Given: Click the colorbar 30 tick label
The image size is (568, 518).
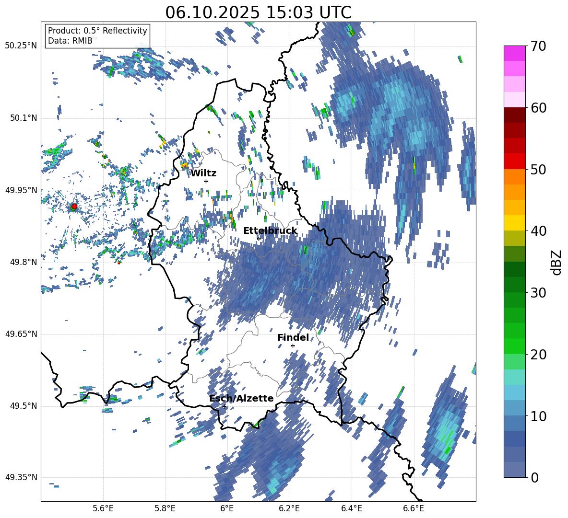Looking at the screenshot, I should pyautogui.click(x=538, y=292).
